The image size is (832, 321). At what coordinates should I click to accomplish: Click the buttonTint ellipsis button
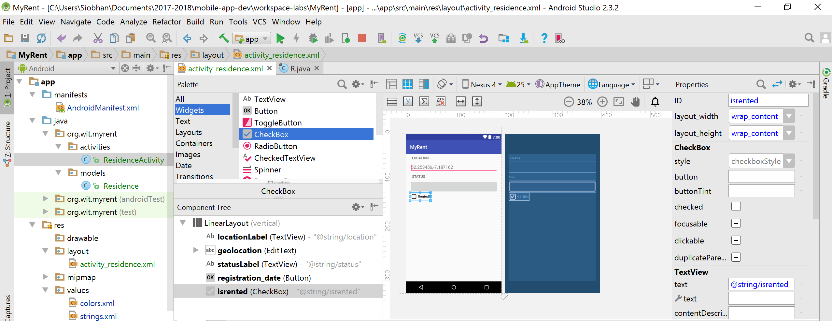[802, 191]
